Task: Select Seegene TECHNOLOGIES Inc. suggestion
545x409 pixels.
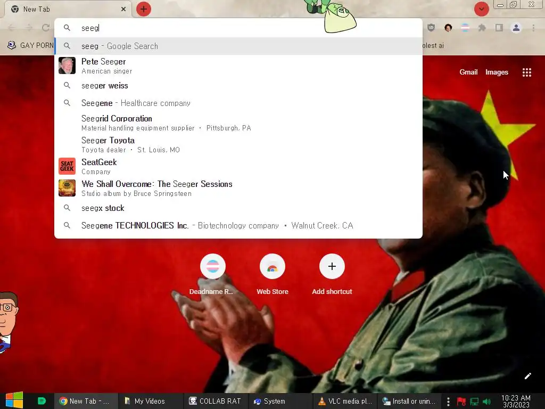Action: pyautogui.click(x=238, y=225)
